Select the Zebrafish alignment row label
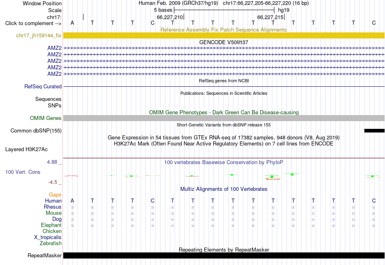 (x=51, y=244)
